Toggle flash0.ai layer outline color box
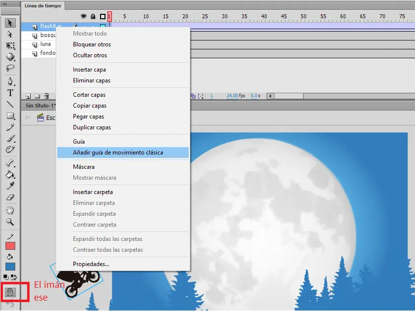This screenshot has height=311, width=415. click(103, 26)
